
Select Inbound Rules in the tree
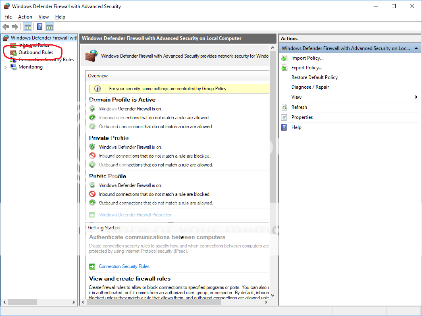click(33, 45)
